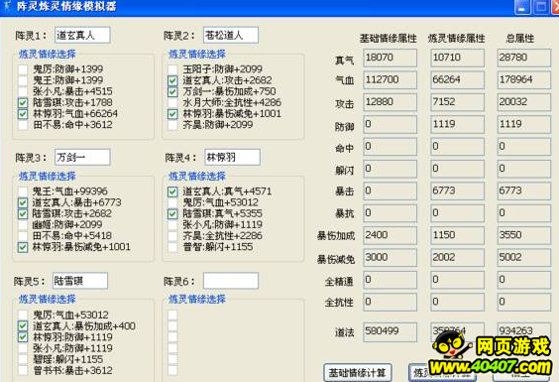Check 鬼厉:防御+1399 under 阵灵1
The image size is (559, 382).
(23, 69)
